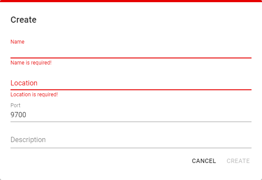This screenshot has width=262, height=180.
Task: Click the 9700 port number value
Action: pyautogui.click(x=18, y=115)
